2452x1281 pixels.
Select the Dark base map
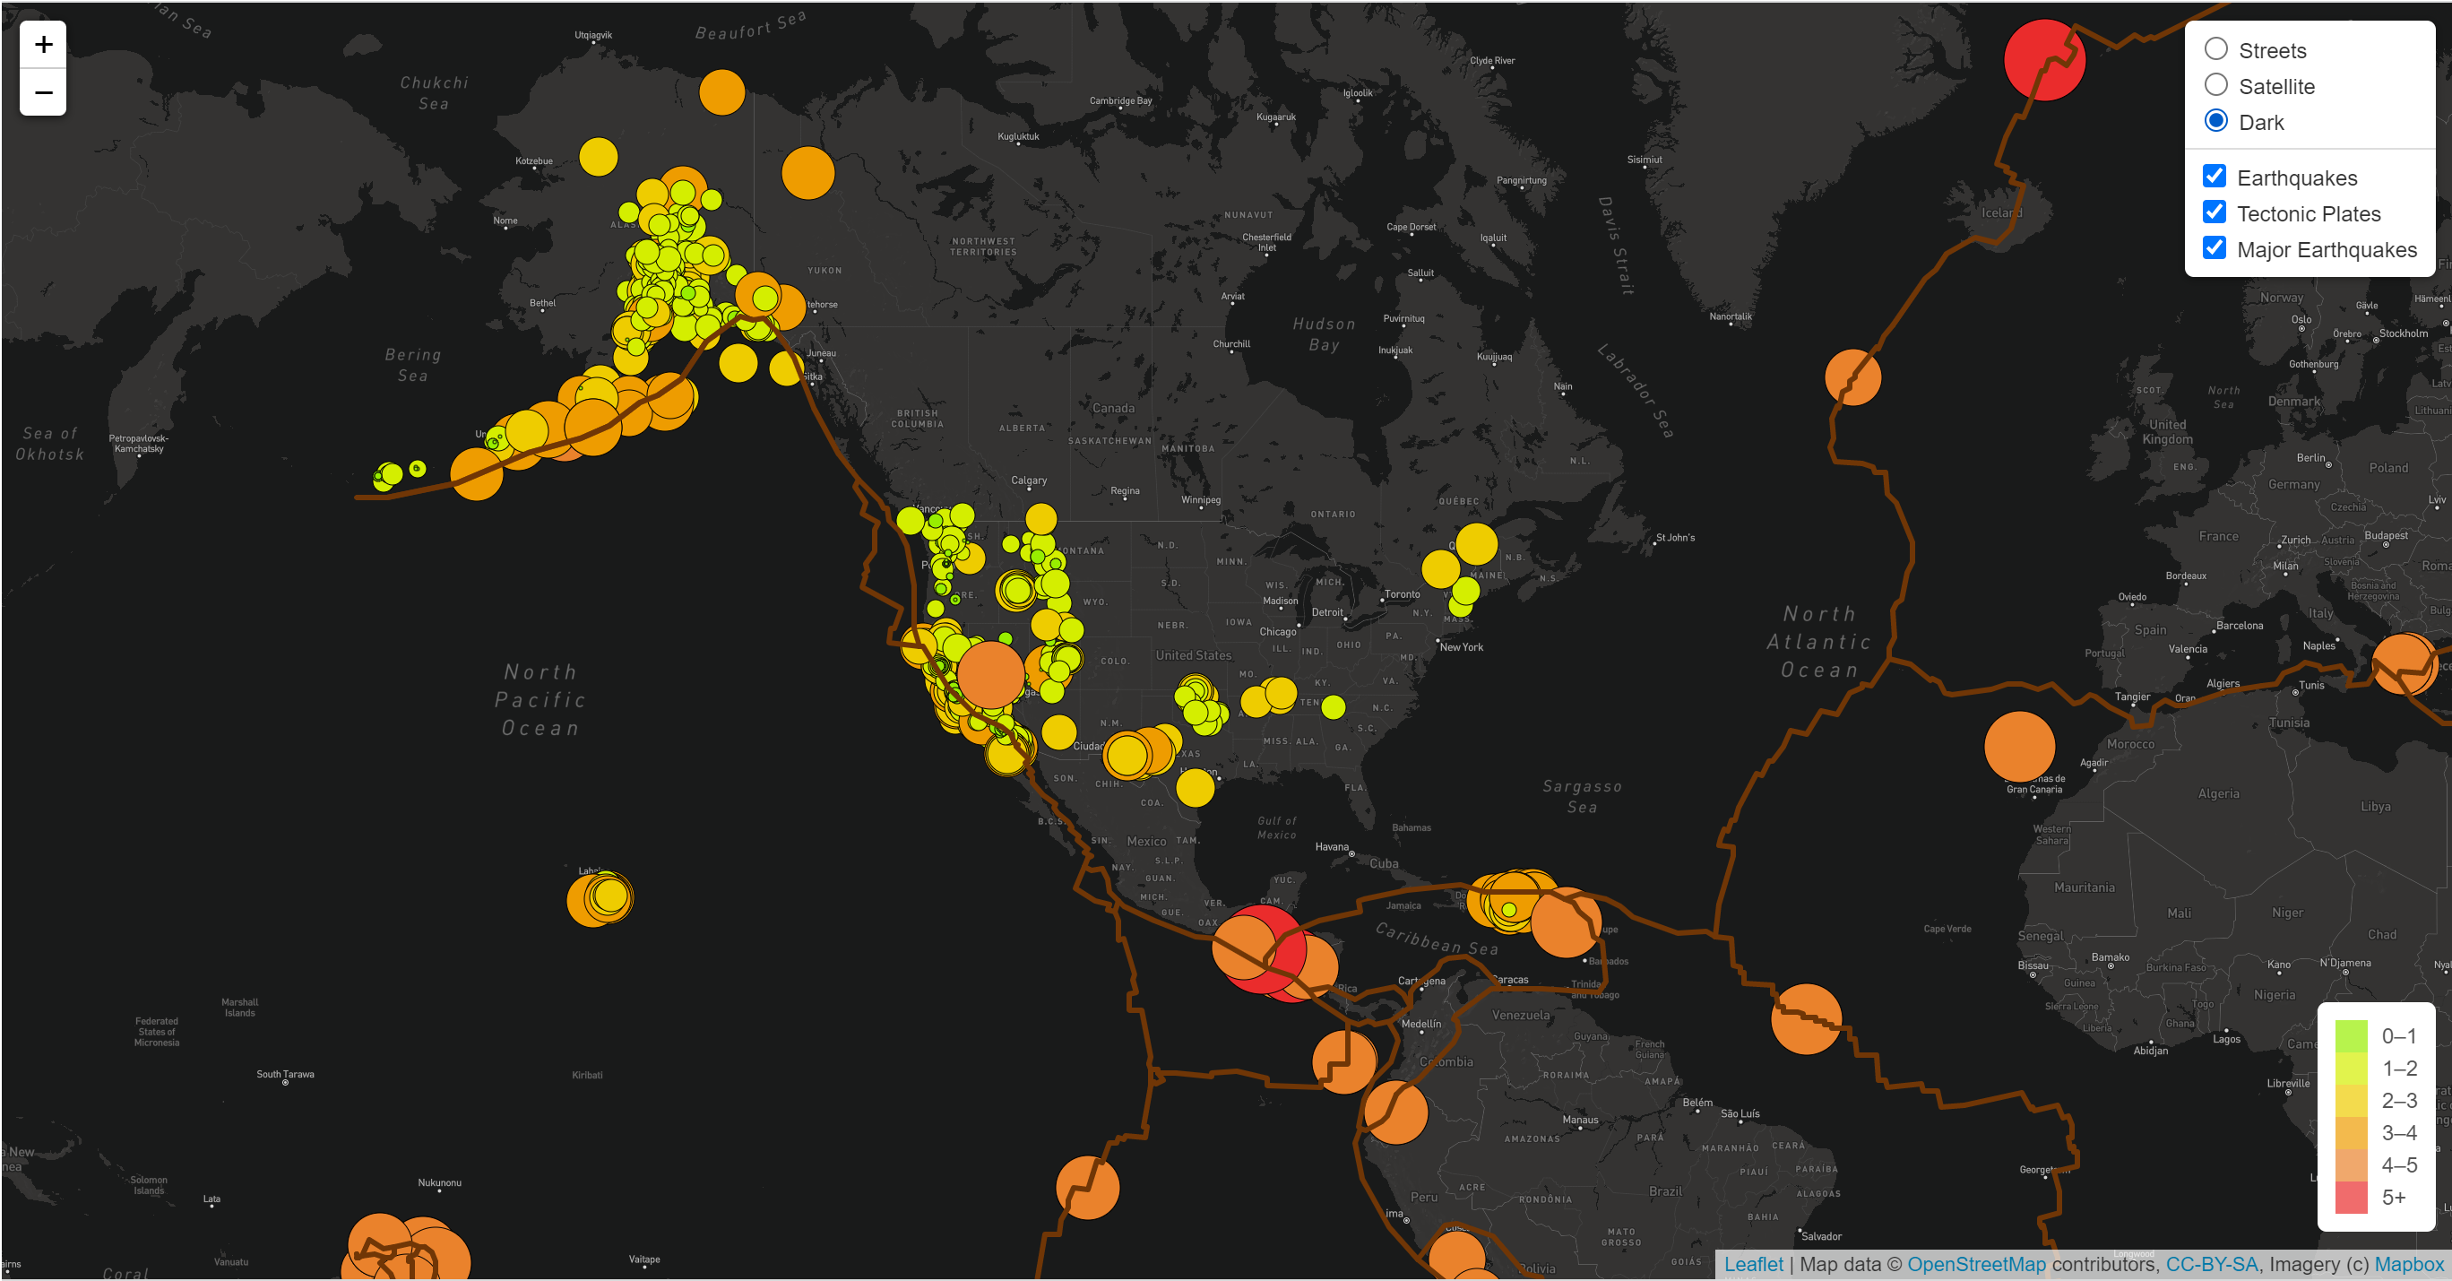coord(2216,121)
